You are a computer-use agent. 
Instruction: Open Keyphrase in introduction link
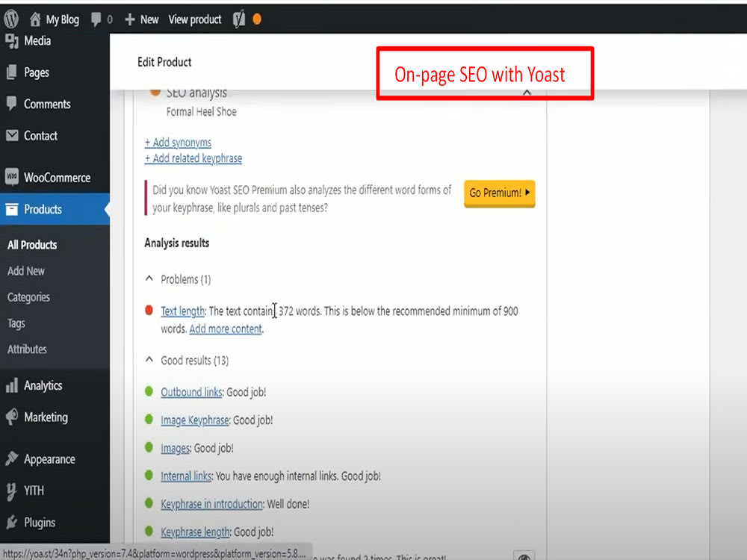[212, 504]
